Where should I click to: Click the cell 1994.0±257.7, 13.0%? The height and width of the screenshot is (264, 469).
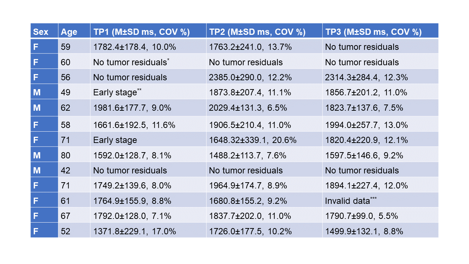pos(366,125)
